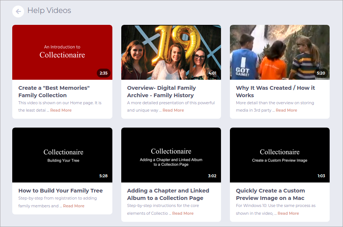The width and height of the screenshot is (343, 227).
Task: Click the 'Create a "Best Memories" Family Collection' title
Action: click(54, 92)
